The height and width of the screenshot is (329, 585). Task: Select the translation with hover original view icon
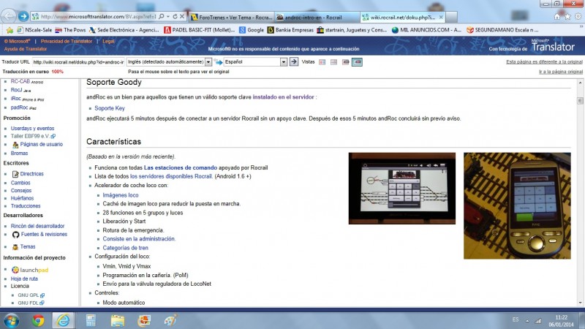[x=357, y=62]
